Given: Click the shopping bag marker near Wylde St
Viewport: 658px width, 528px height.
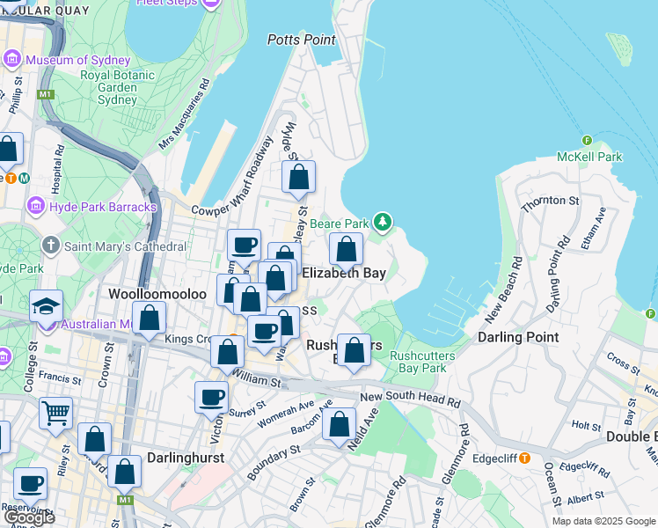Looking at the screenshot, I should tap(298, 180).
